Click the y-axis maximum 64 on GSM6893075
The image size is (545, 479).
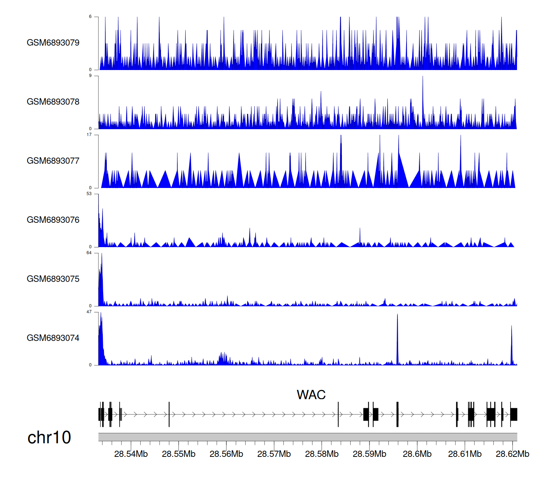pyautogui.click(x=89, y=253)
